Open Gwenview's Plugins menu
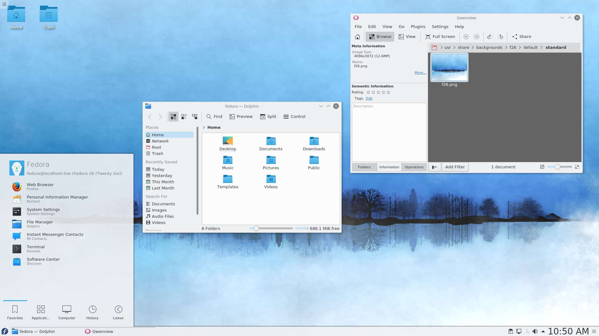 point(418,26)
